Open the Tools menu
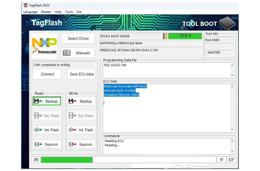Image resolution: width=260 pixels, height=171 pixels. tap(69, 12)
